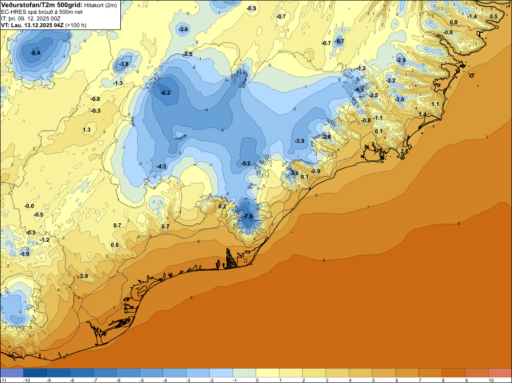Click the -0.9 temperature label
Screen dimensions: 512x383
click(x=315, y=171)
